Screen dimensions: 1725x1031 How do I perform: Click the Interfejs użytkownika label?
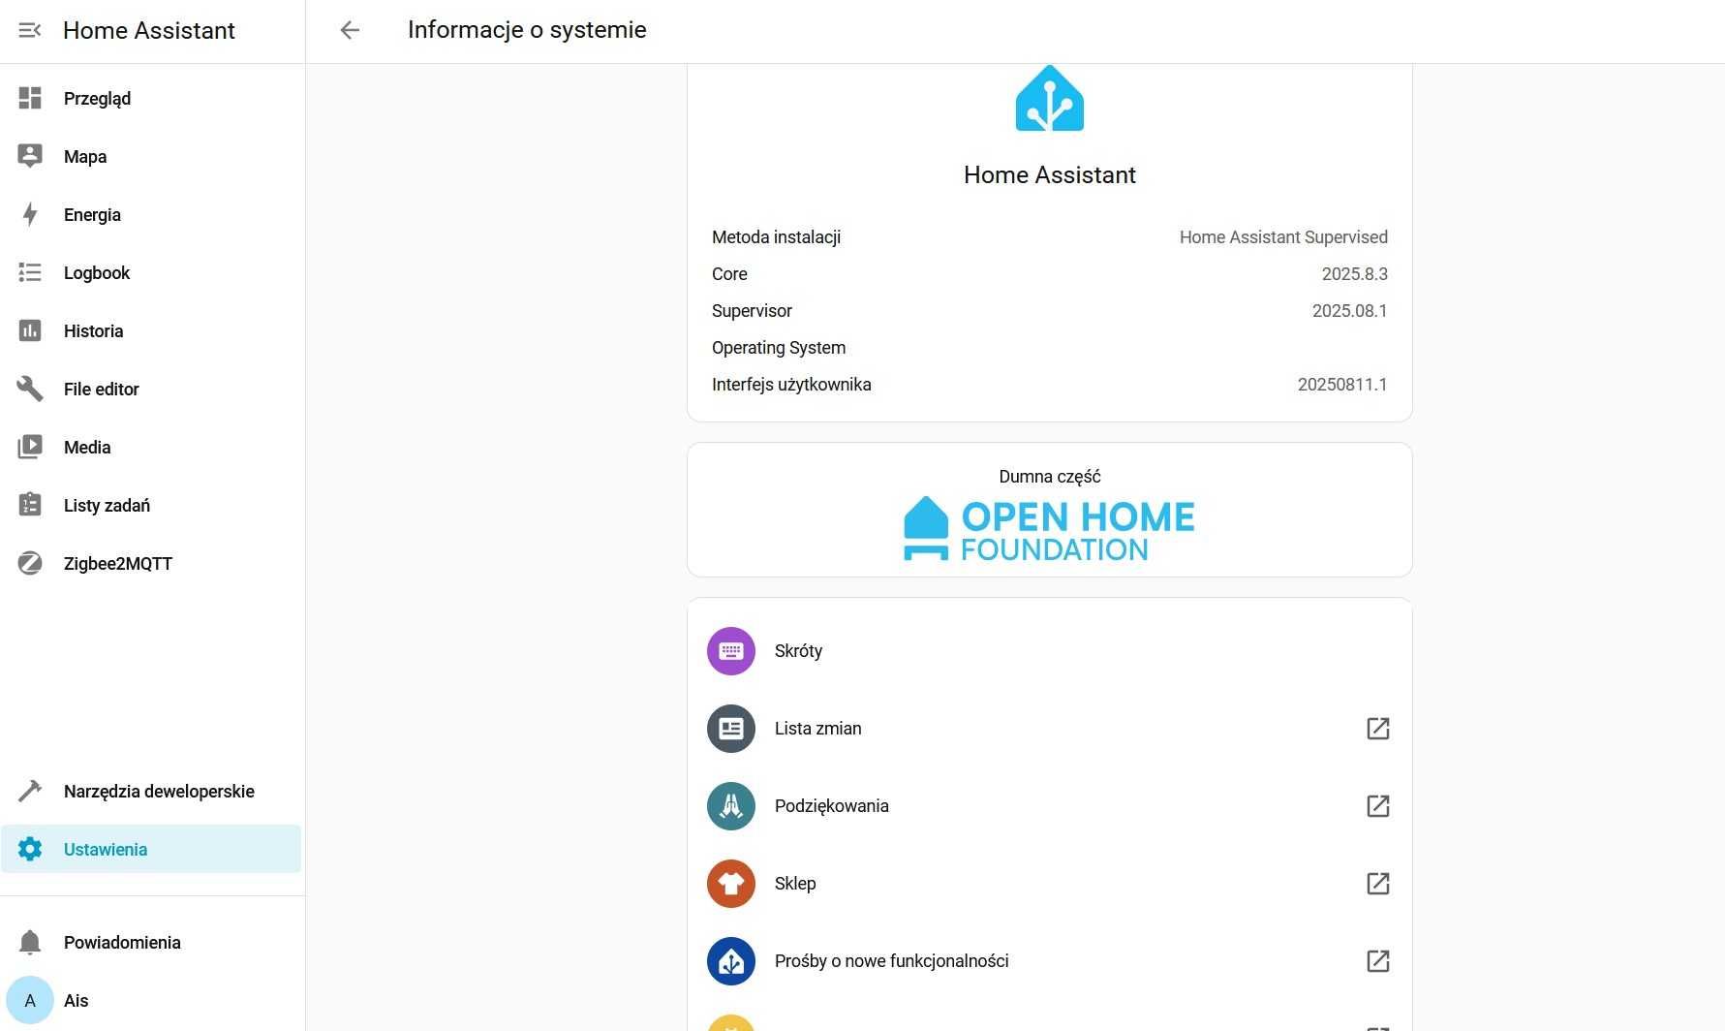click(x=791, y=385)
